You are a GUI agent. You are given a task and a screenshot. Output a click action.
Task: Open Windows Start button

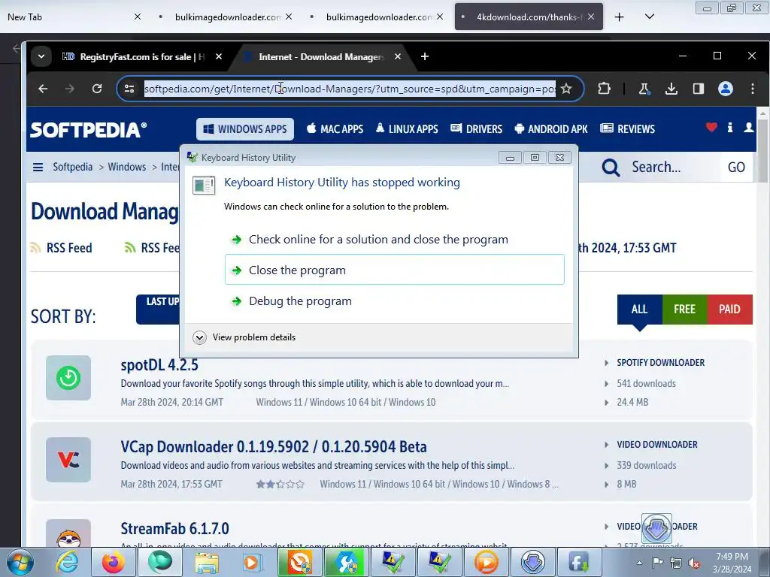pos(20,562)
